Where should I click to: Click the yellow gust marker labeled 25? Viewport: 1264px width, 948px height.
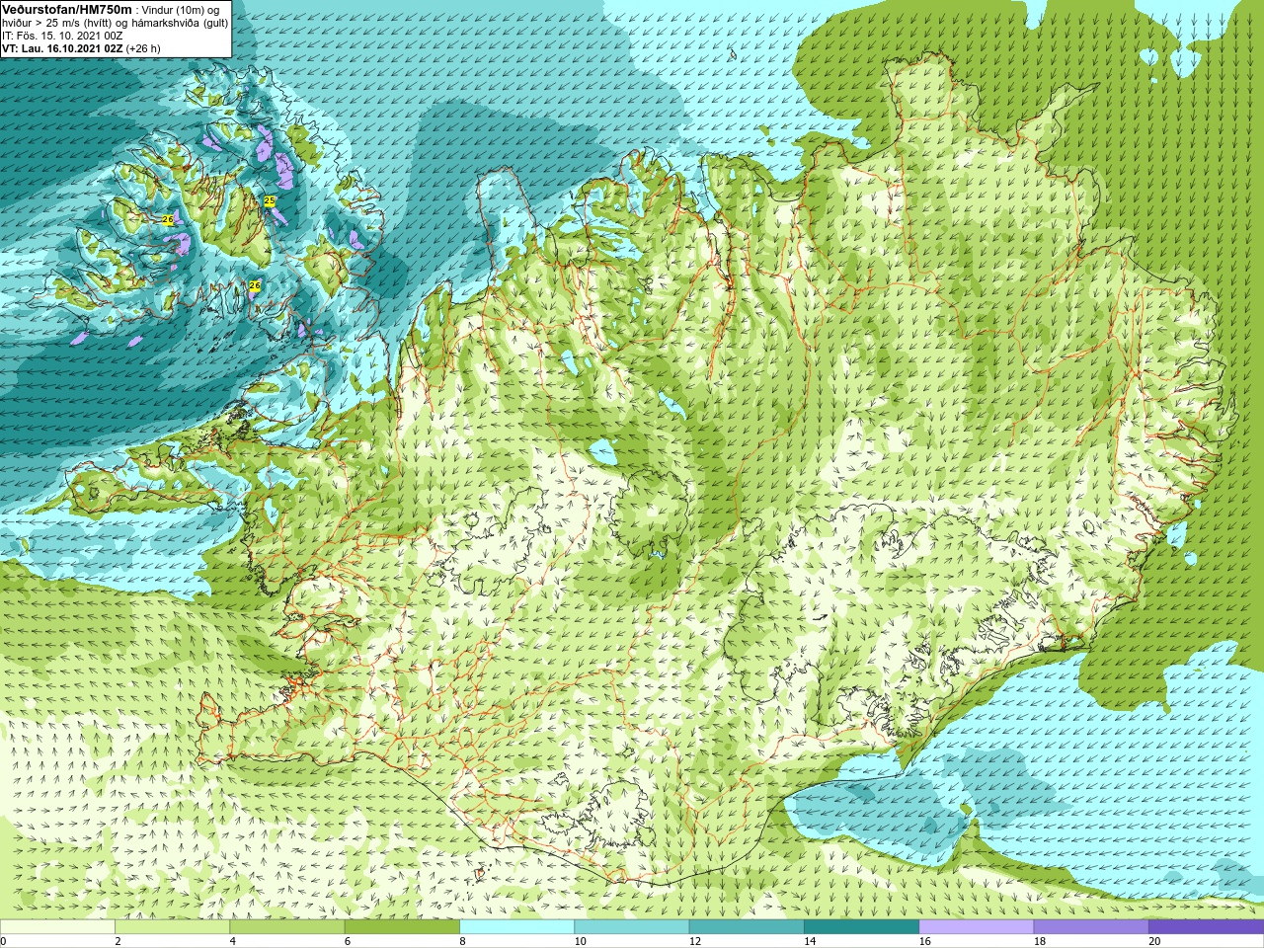pos(270,200)
